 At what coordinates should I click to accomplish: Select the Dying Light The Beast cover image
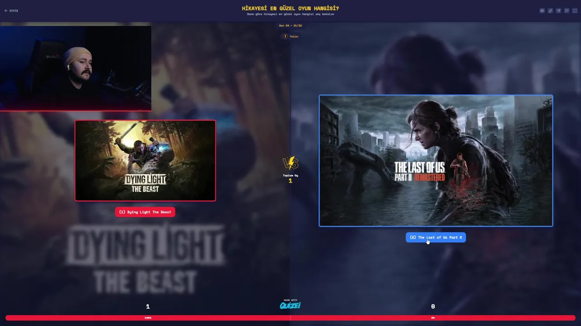click(x=145, y=160)
